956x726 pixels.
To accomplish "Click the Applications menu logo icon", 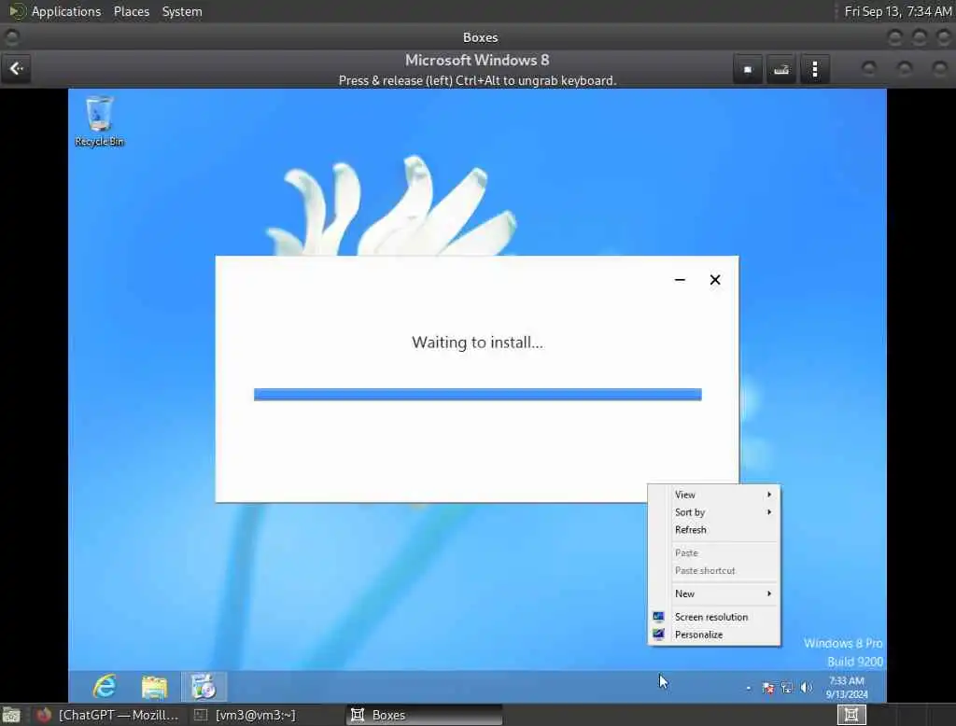I will tap(17, 11).
